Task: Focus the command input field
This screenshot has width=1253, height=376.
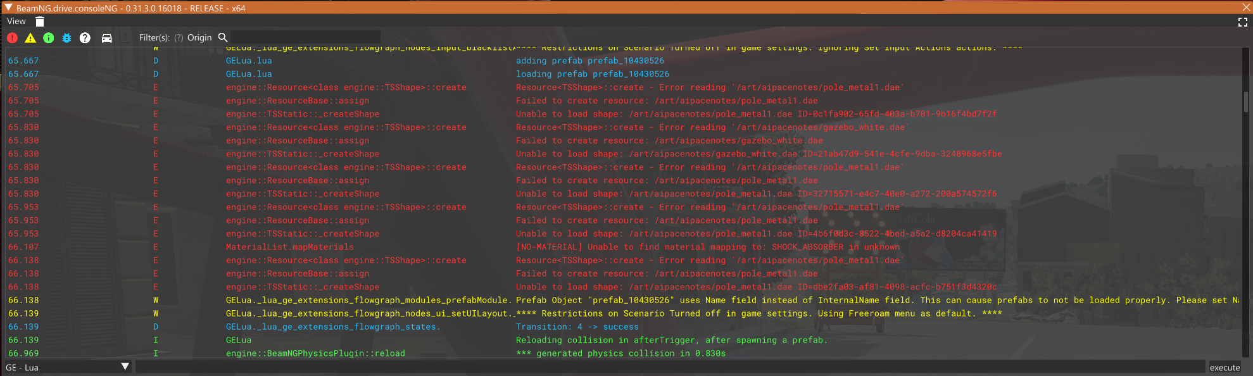Action: [671, 367]
